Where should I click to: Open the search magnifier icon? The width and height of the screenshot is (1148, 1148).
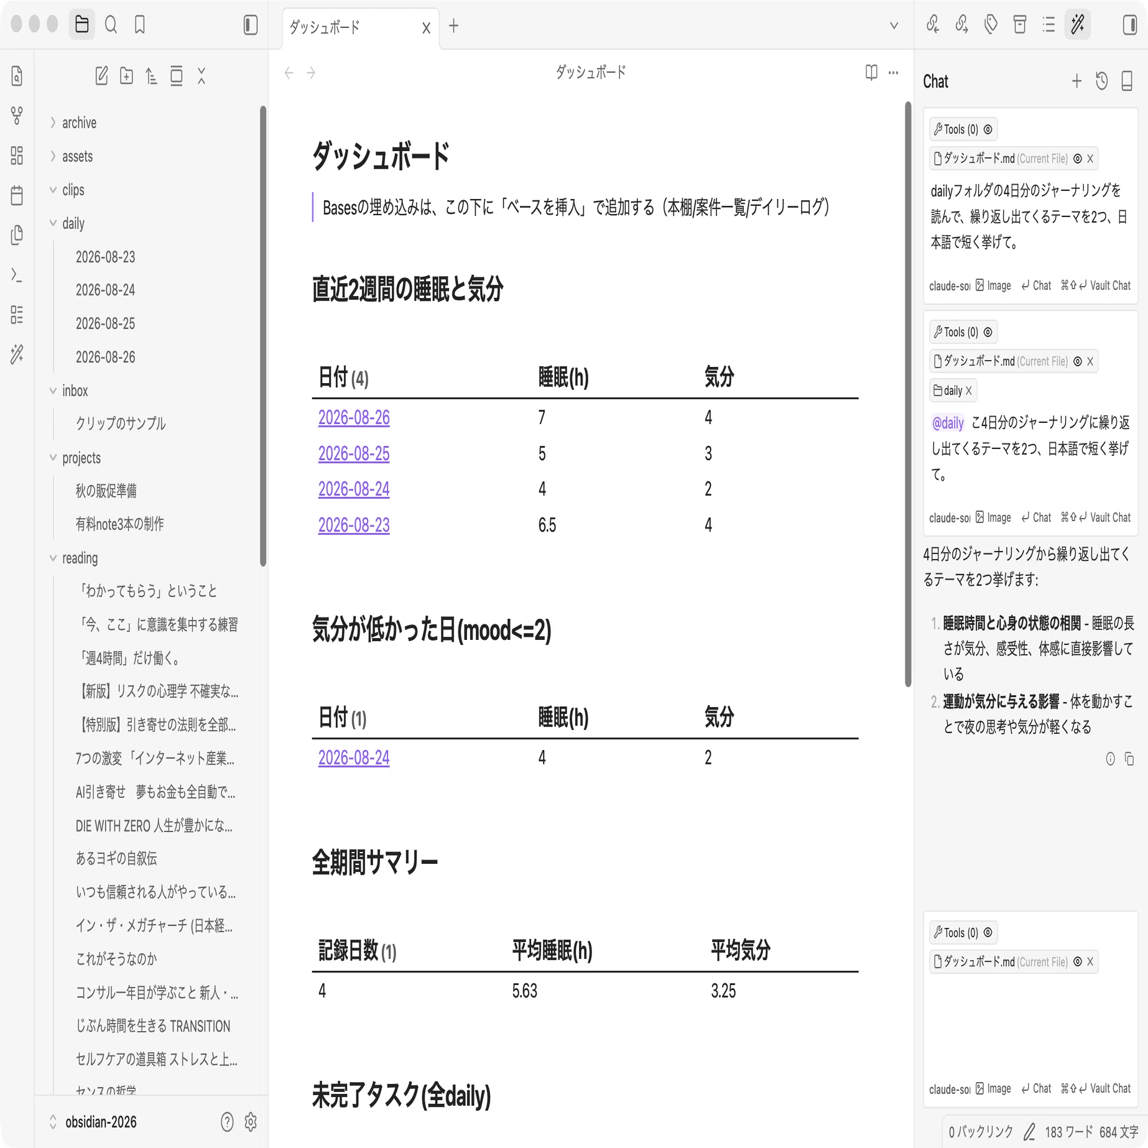pos(111,25)
